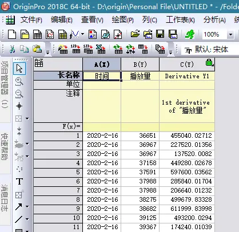This screenshot has width=239, height=232.
Task: Select the Pointer arrow tool
Action: pyautogui.click(x=19, y=69)
